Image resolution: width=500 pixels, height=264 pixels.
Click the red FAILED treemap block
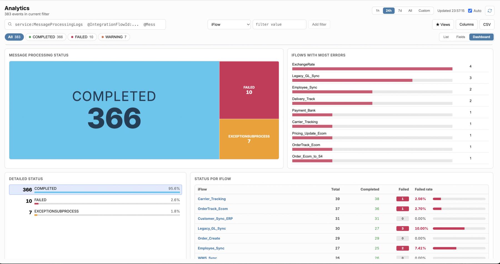[249, 90]
